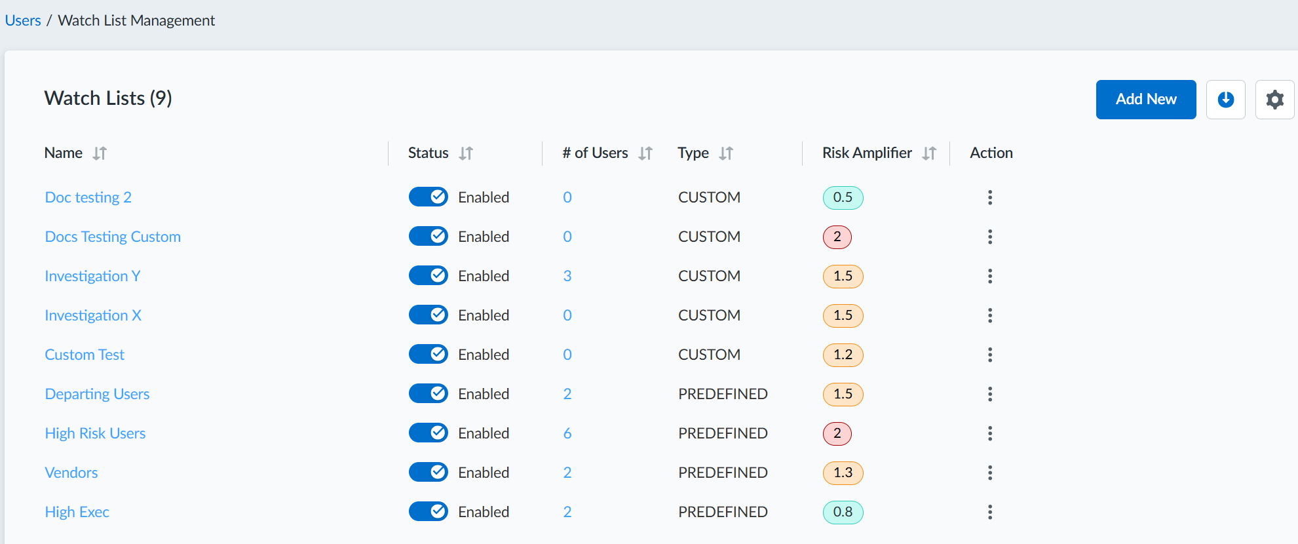Click the Add New button
The image size is (1298, 544).
coord(1146,100)
